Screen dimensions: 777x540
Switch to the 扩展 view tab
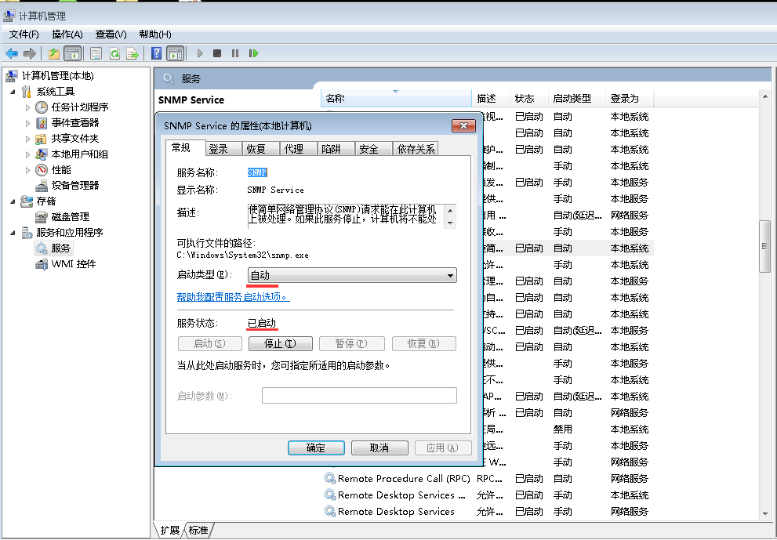[170, 530]
